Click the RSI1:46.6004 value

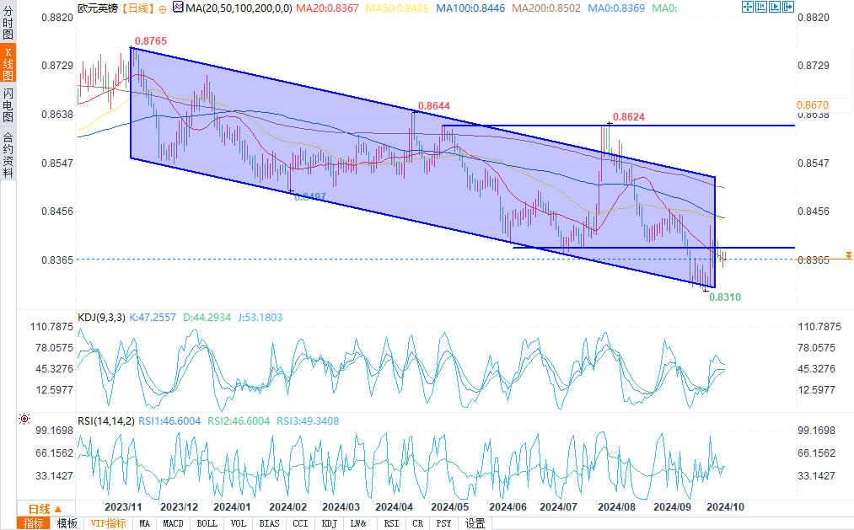169,421
